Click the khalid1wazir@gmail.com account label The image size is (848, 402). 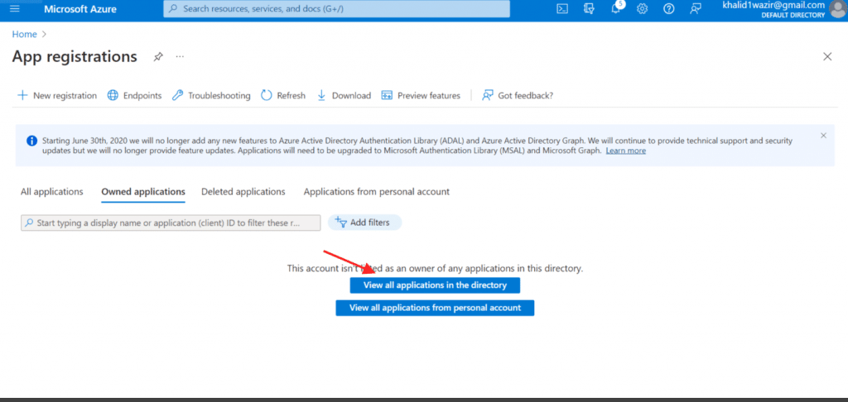774,5
